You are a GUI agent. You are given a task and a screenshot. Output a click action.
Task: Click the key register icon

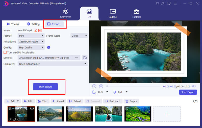point(163,3)
